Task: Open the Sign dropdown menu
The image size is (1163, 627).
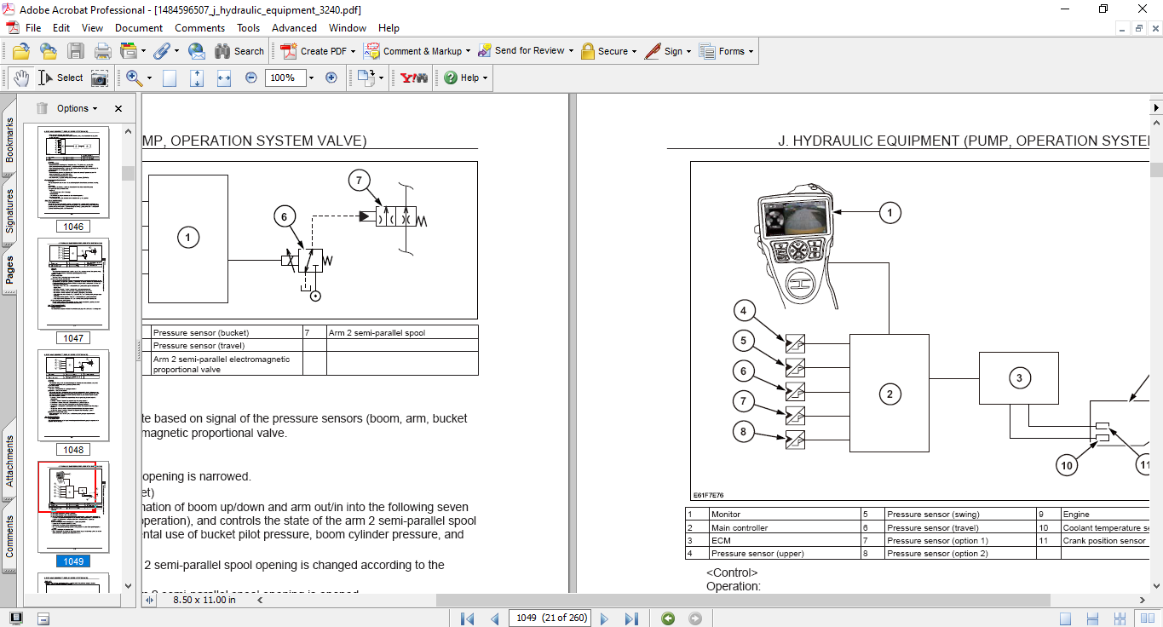Action: point(669,51)
